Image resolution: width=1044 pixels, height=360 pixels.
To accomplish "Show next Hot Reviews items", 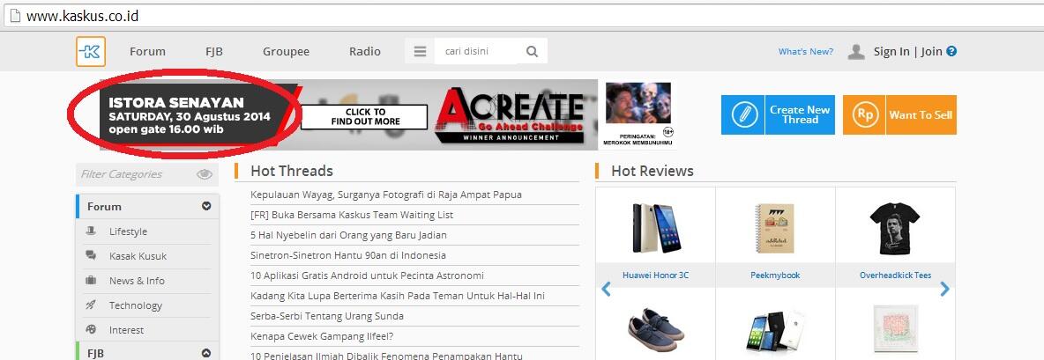I will 944,289.
